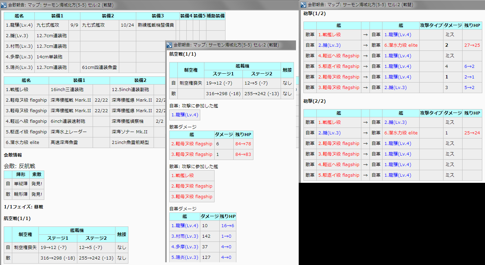Click the 高速深海魚雷 equipment cell
485x265 pixels.
click(x=64, y=142)
